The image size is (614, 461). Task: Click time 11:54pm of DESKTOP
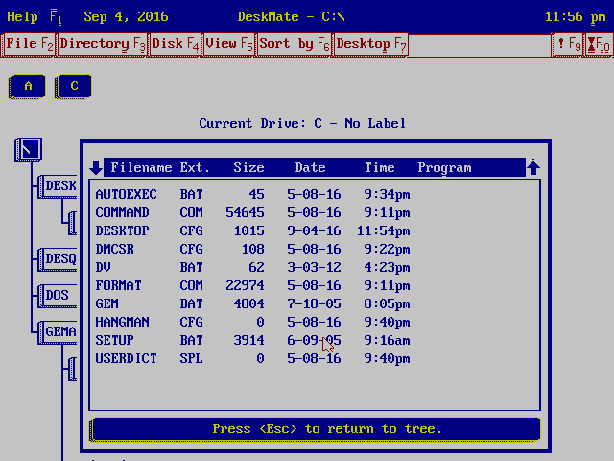click(384, 230)
